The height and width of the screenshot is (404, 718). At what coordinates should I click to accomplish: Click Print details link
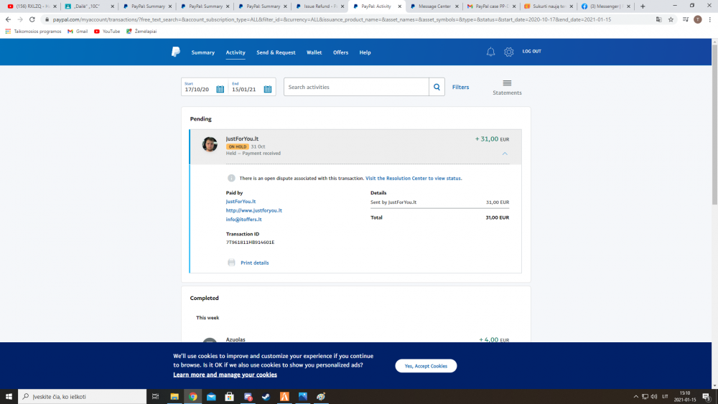(255, 263)
